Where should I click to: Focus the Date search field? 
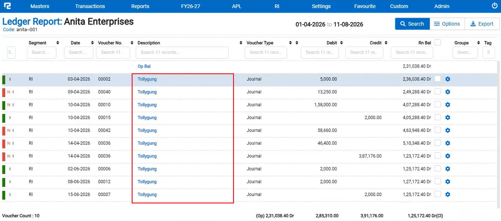pos(79,52)
